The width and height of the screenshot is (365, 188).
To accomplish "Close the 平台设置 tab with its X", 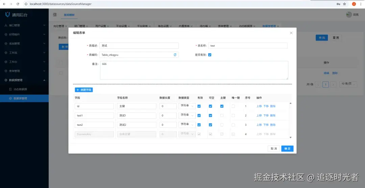I will (129, 26).
